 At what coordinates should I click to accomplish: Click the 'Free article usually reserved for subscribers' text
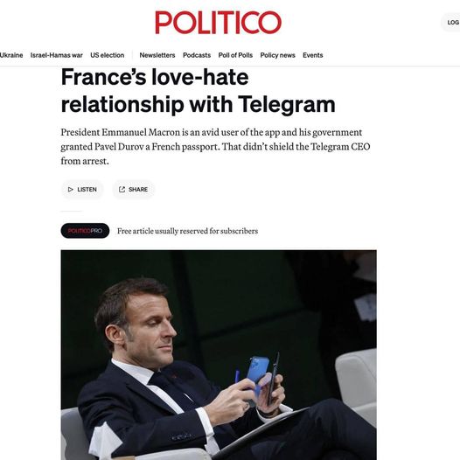188,231
